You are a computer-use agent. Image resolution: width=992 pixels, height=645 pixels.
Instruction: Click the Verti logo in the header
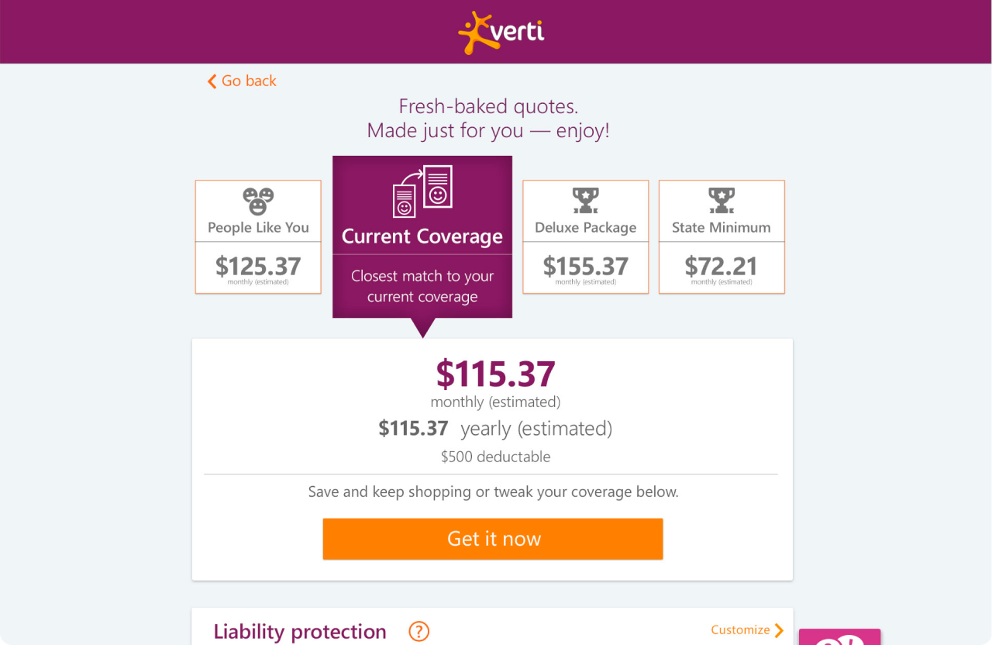tap(501, 33)
